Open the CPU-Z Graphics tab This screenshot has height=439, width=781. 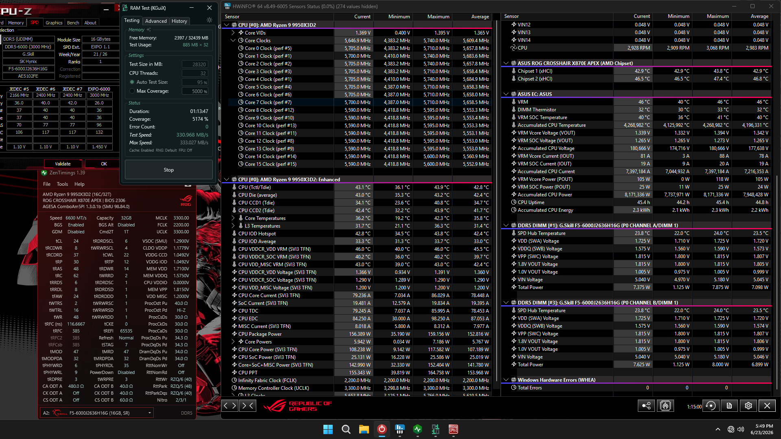pyautogui.click(x=54, y=23)
